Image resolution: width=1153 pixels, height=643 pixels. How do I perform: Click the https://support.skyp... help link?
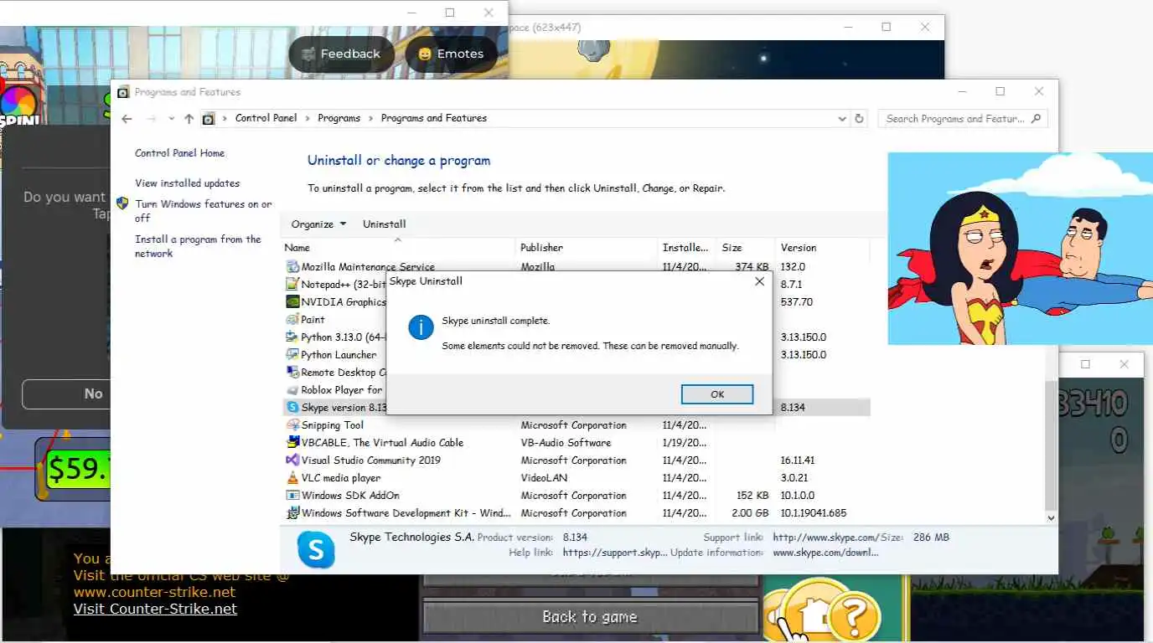tap(615, 553)
